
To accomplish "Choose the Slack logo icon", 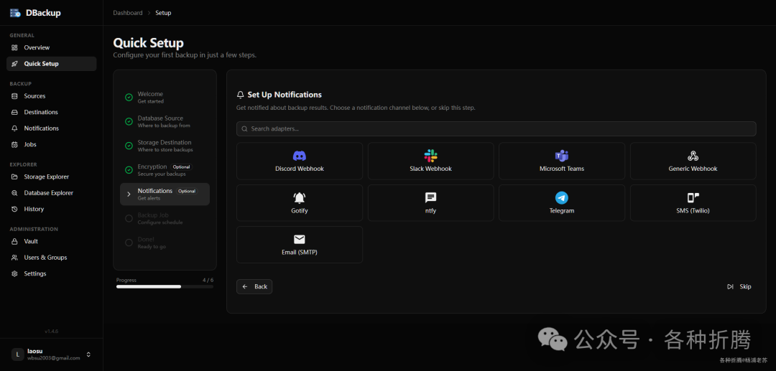I will [430, 156].
